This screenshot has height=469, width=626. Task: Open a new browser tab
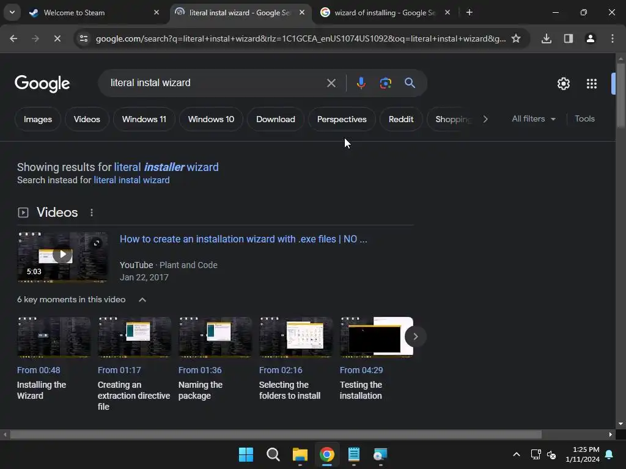(x=469, y=13)
